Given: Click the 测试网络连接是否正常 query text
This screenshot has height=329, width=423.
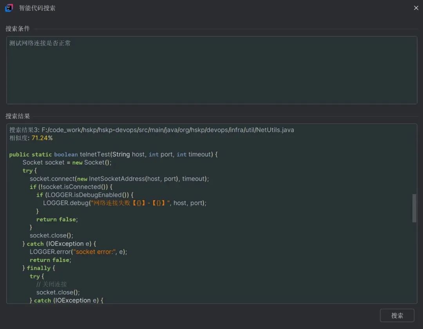Looking at the screenshot, I should point(40,43).
